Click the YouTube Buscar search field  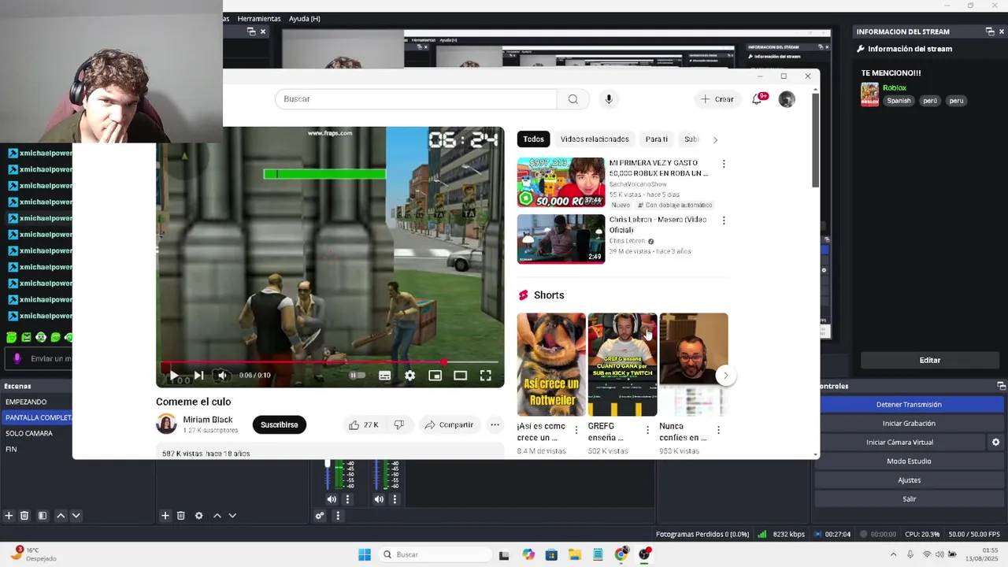pyautogui.click(x=416, y=99)
